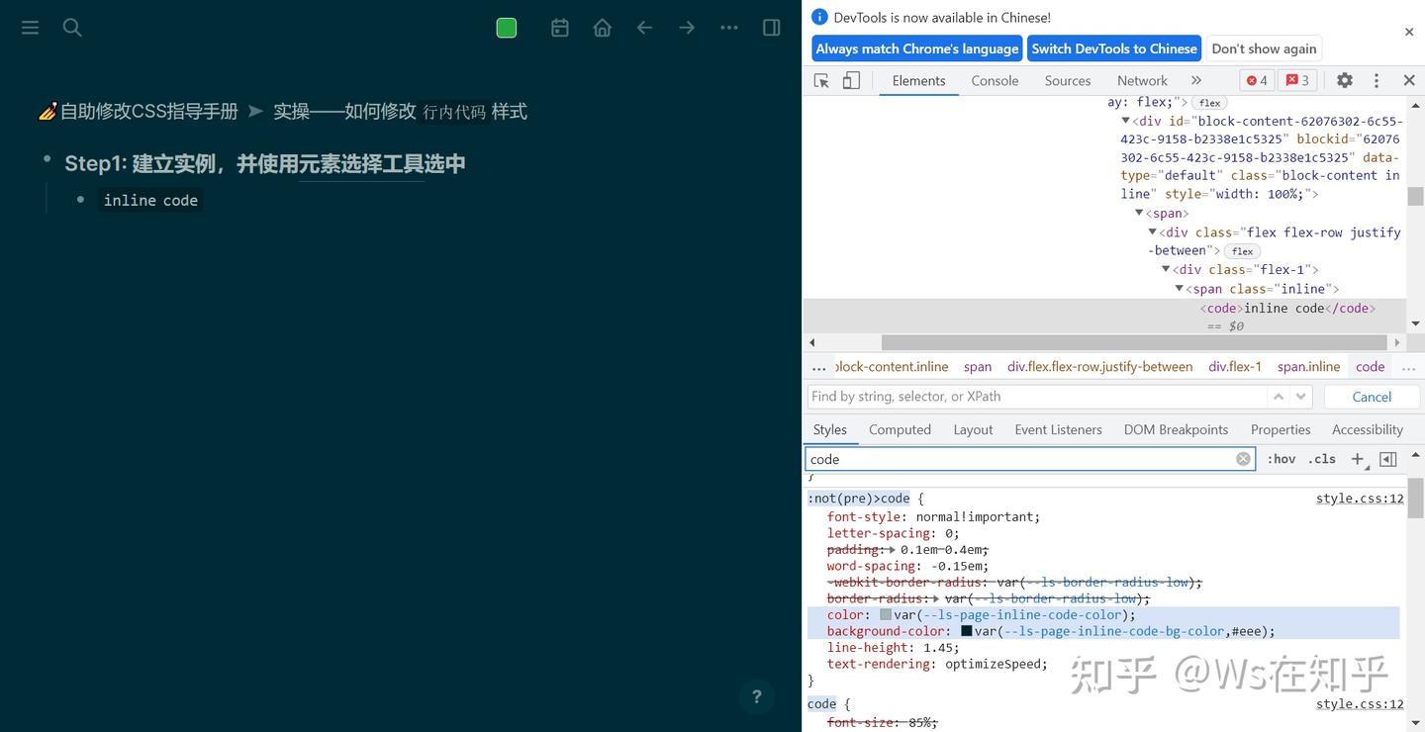The image size is (1425, 732).
Task: Expand more DevTools panels with chevron
Action: click(1195, 80)
